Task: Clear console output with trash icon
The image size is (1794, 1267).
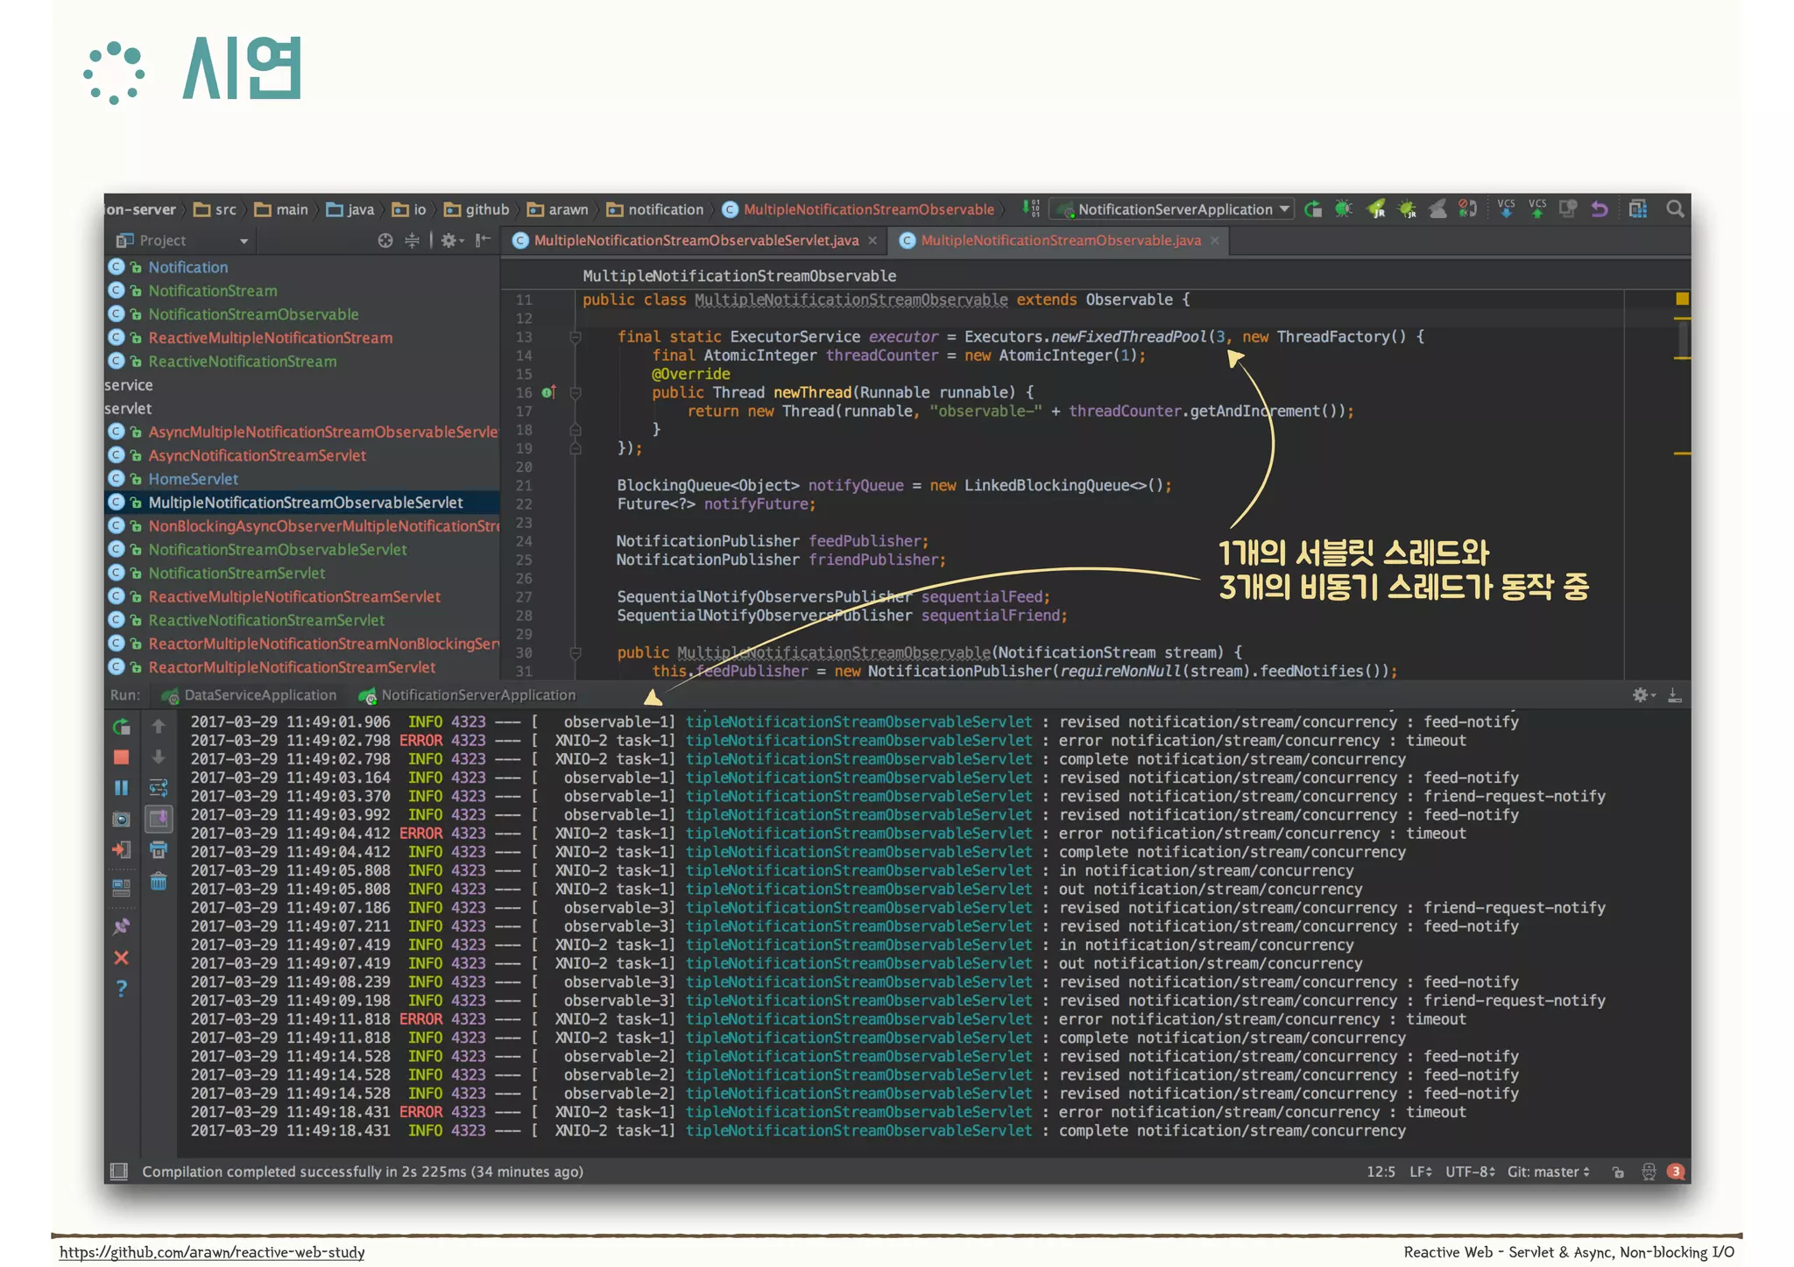Action: pos(159,882)
